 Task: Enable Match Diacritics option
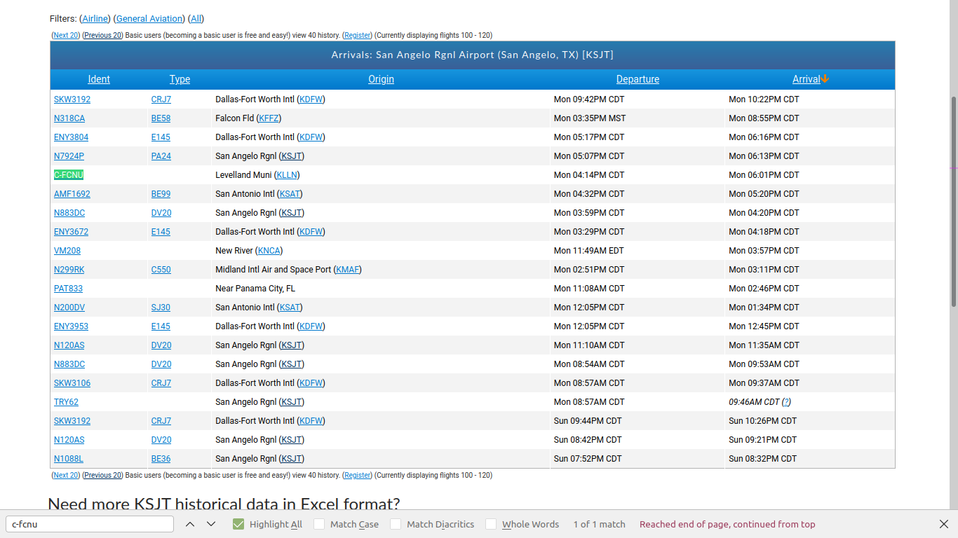(396, 524)
